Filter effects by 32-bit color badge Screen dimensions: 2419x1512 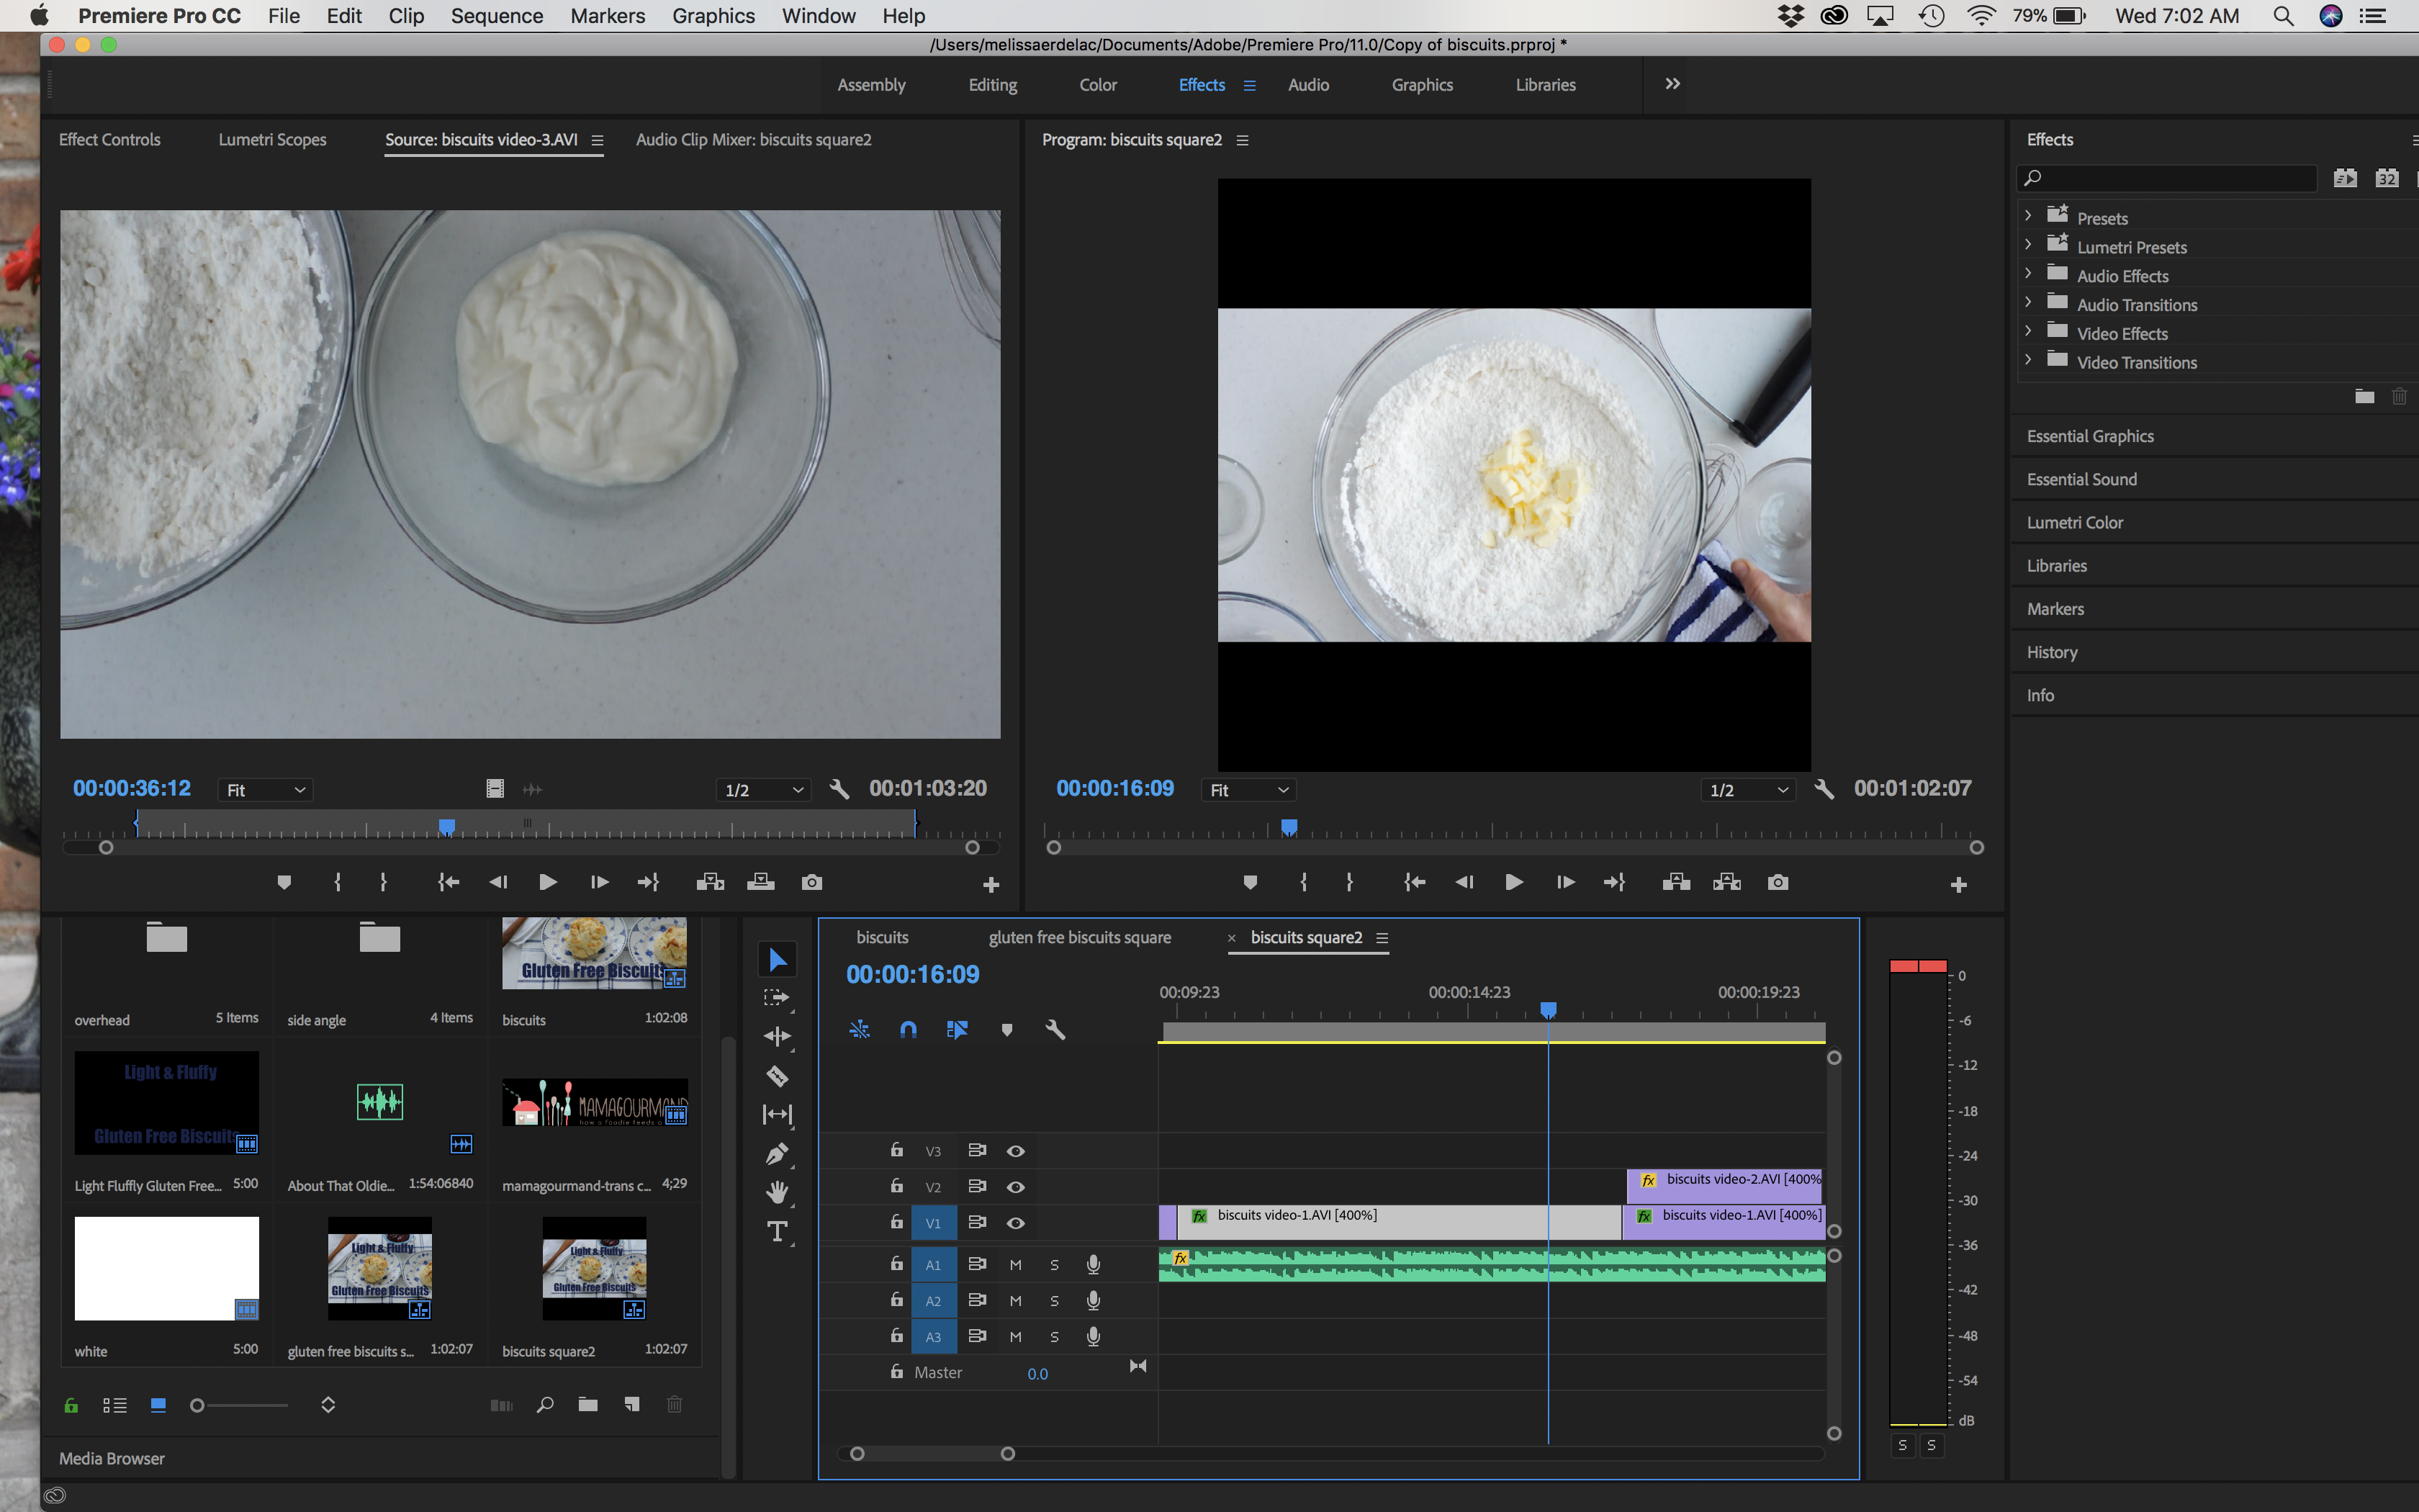pos(2387,178)
